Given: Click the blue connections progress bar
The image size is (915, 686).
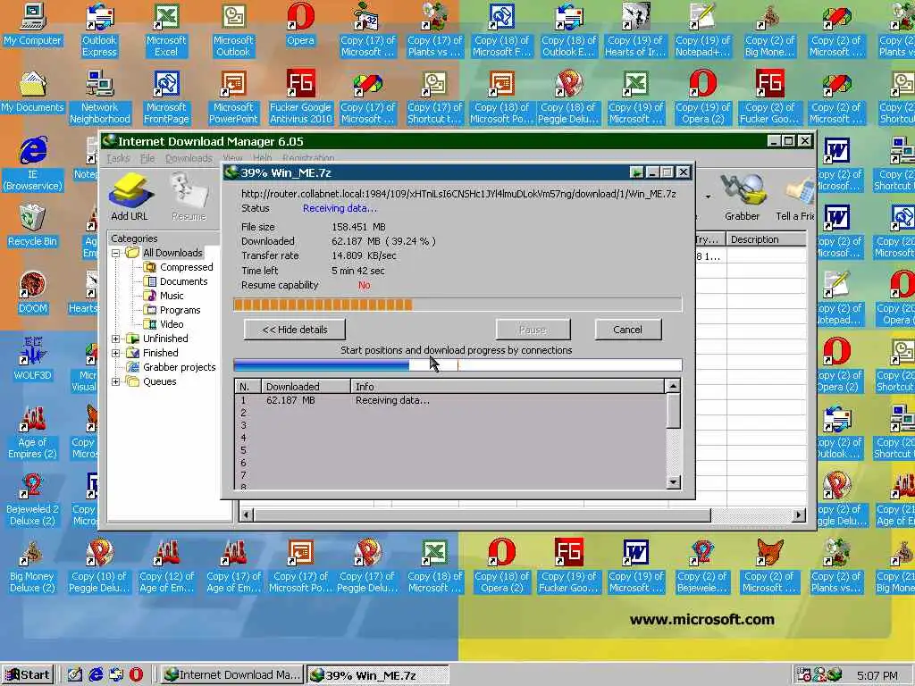Looking at the screenshot, I should point(457,365).
